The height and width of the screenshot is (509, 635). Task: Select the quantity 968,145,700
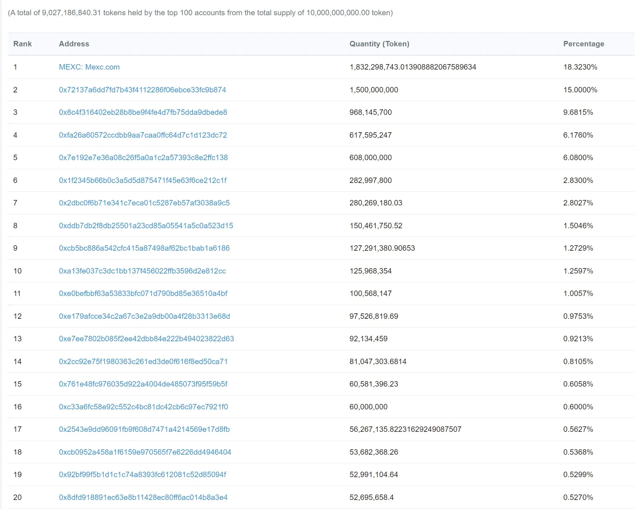(x=370, y=112)
